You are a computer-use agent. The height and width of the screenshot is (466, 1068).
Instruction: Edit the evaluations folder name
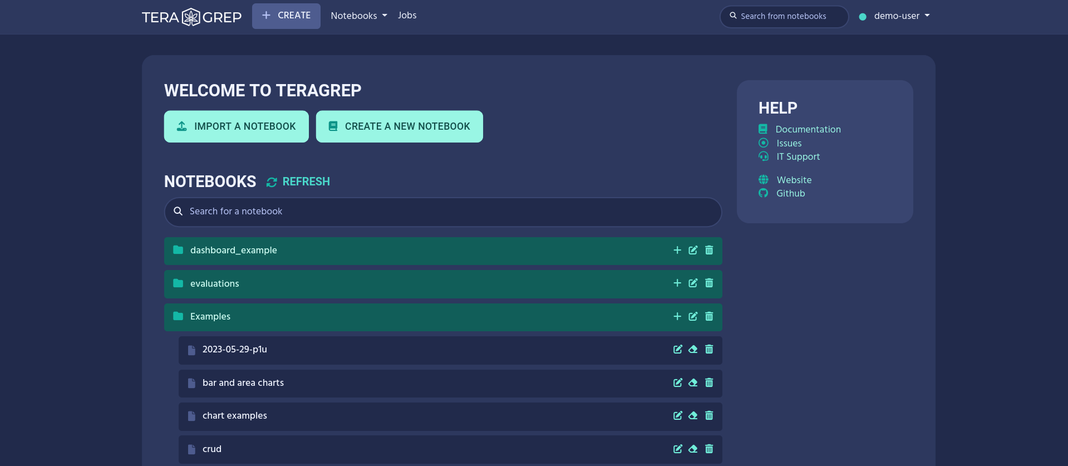click(693, 283)
